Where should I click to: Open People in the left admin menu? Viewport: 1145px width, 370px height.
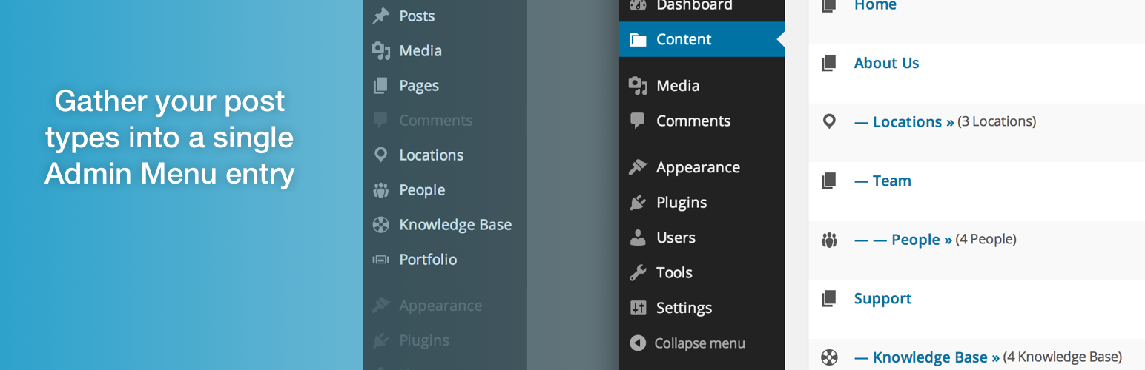click(422, 190)
